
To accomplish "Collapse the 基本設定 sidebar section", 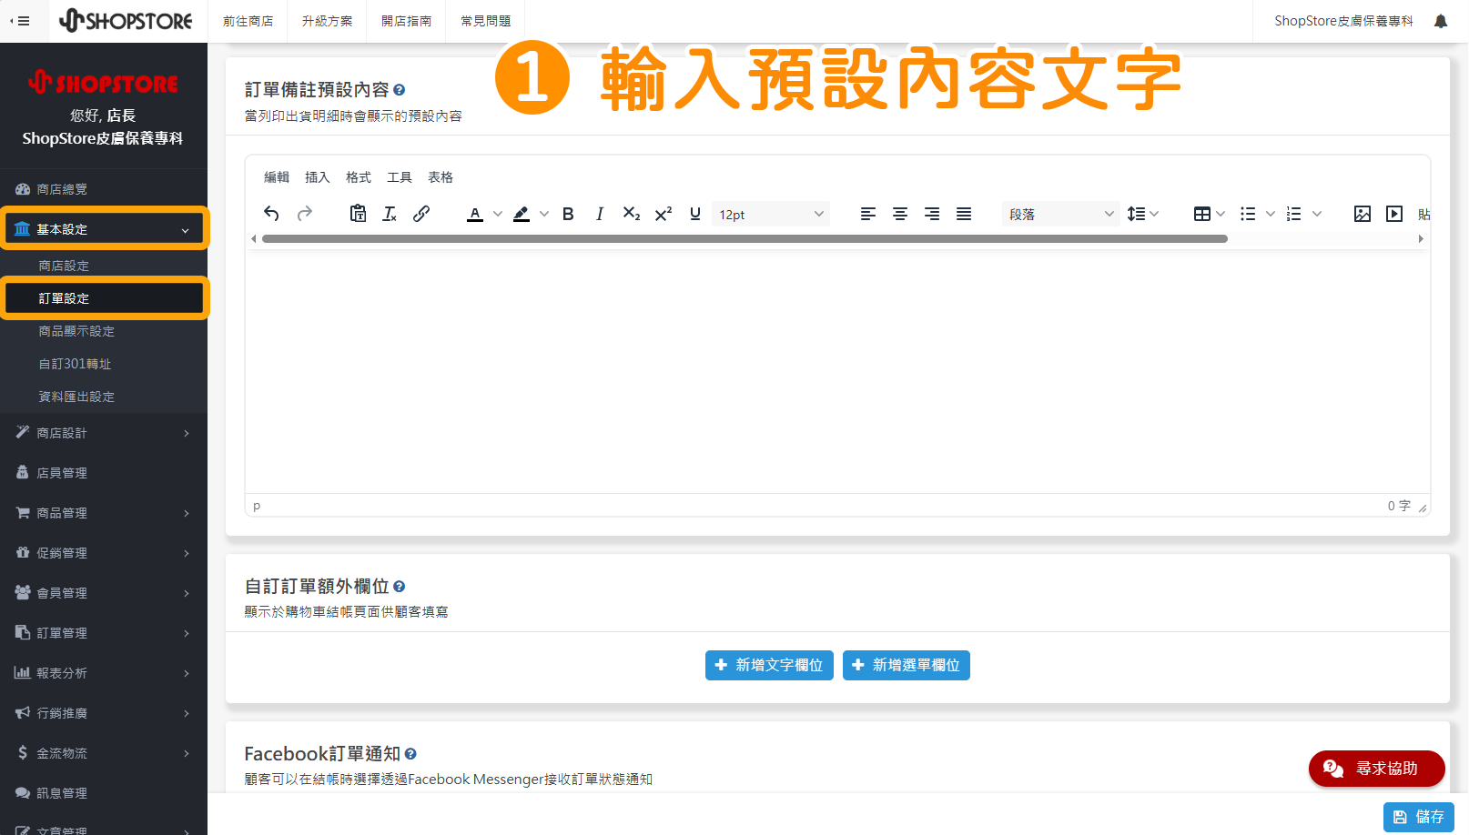I will pos(104,229).
